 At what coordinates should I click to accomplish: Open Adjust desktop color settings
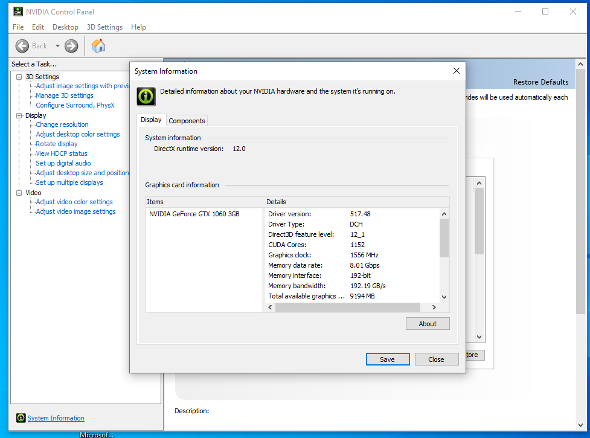78,134
